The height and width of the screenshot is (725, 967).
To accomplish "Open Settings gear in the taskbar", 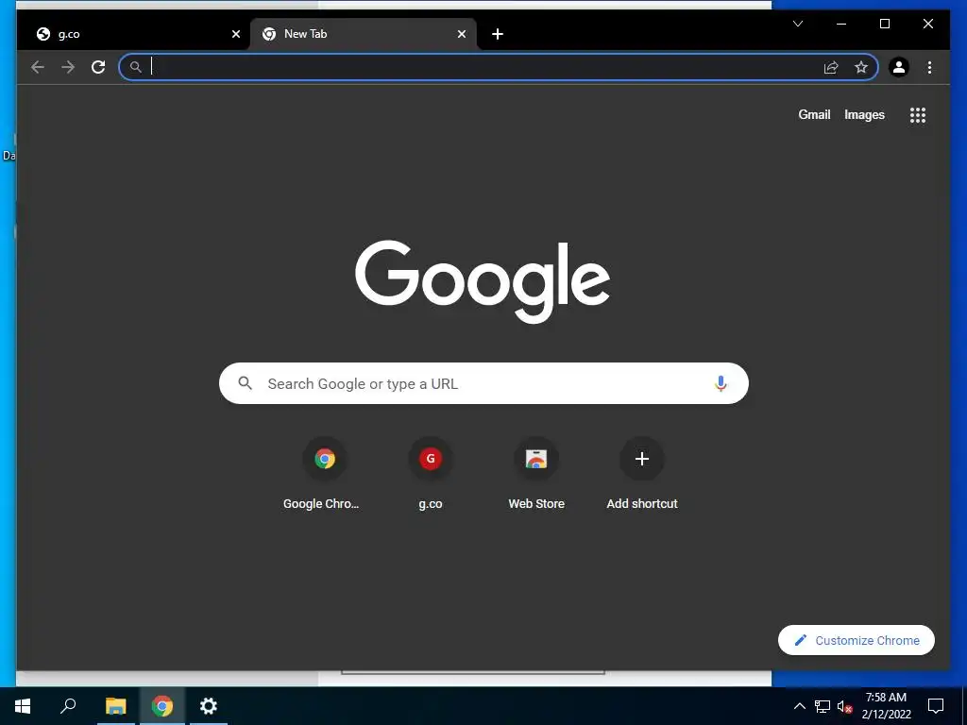I will tap(209, 706).
